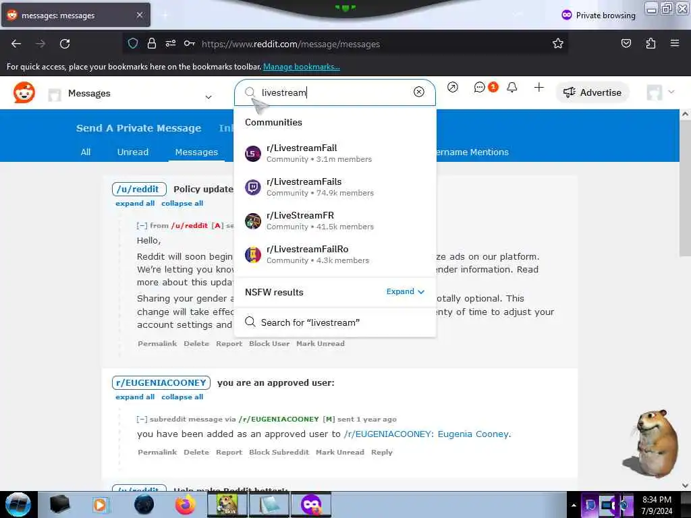Click Delete on Policy update message
691x518 pixels.
coord(196,343)
